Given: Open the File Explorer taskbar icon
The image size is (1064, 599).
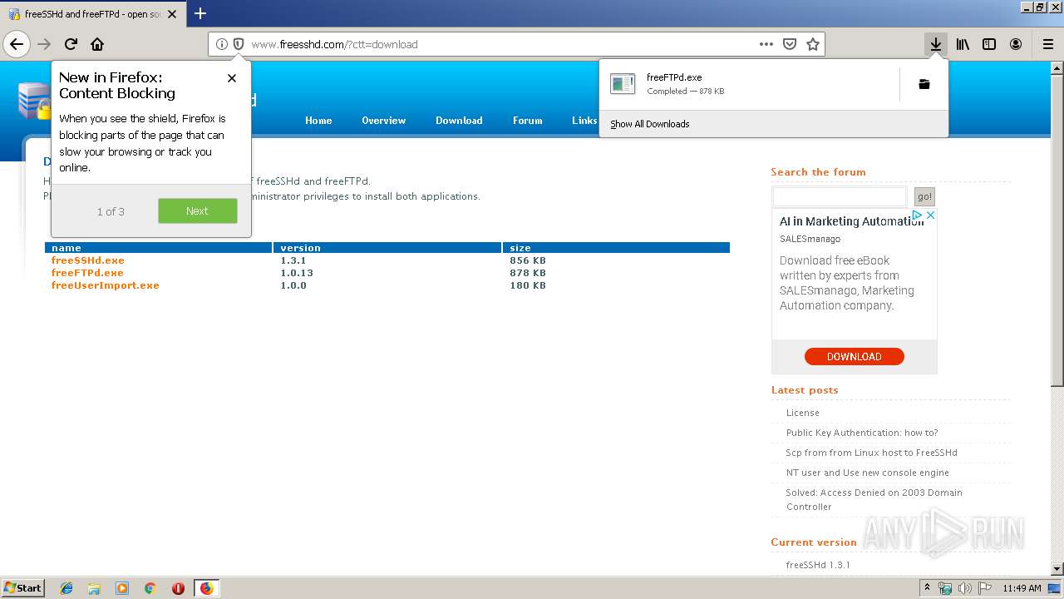Looking at the screenshot, I should 94,588.
